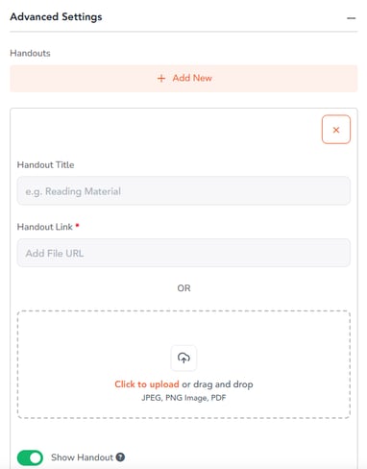Viewport: 367px width, 469px height.
Task: Click the red required asterisk on Handout Link
Action: (77, 226)
